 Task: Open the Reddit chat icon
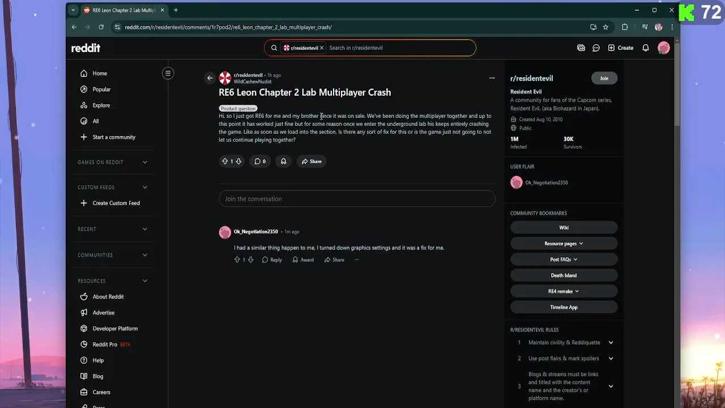click(596, 48)
